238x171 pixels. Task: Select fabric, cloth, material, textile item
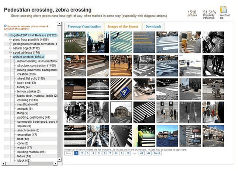(37, 96)
